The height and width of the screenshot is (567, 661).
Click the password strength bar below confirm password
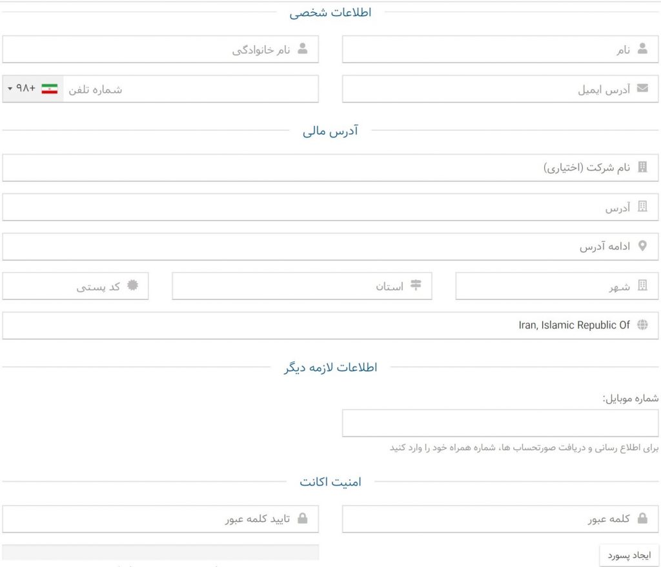pyautogui.click(x=160, y=552)
